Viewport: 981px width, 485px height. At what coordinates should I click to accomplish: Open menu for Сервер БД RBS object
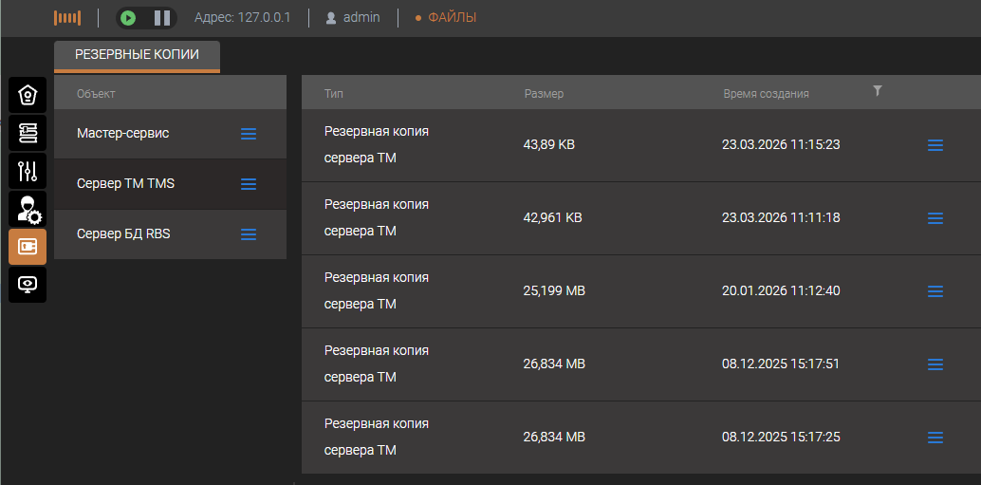coord(249,234)
